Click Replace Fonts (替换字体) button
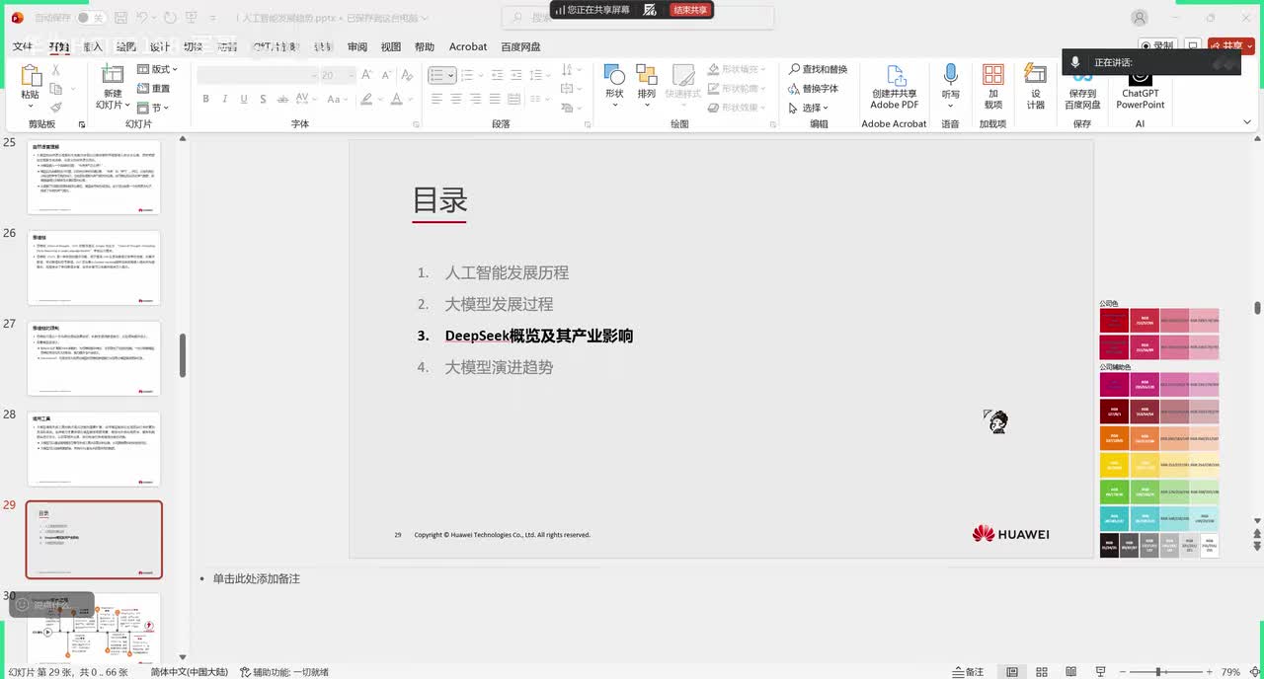Screen dimensions: 1264x679 [x=813, y=88]
